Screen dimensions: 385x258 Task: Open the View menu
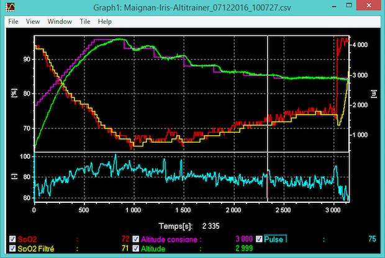coord(33,21)
